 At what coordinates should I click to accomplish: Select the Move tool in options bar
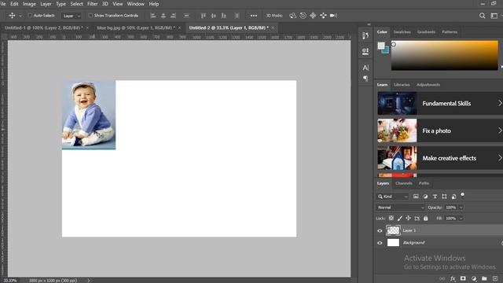(x=12, y=16)
